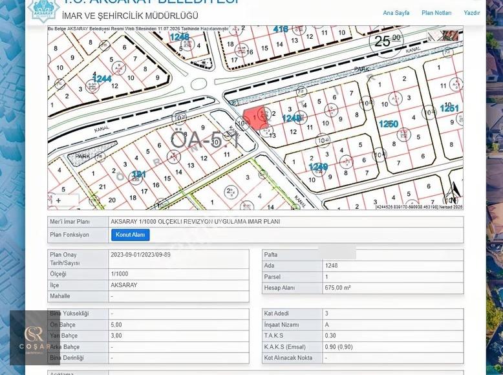503x375 pixels.
Task: Zoom in with the map plus button
Action: pos(59,201)
